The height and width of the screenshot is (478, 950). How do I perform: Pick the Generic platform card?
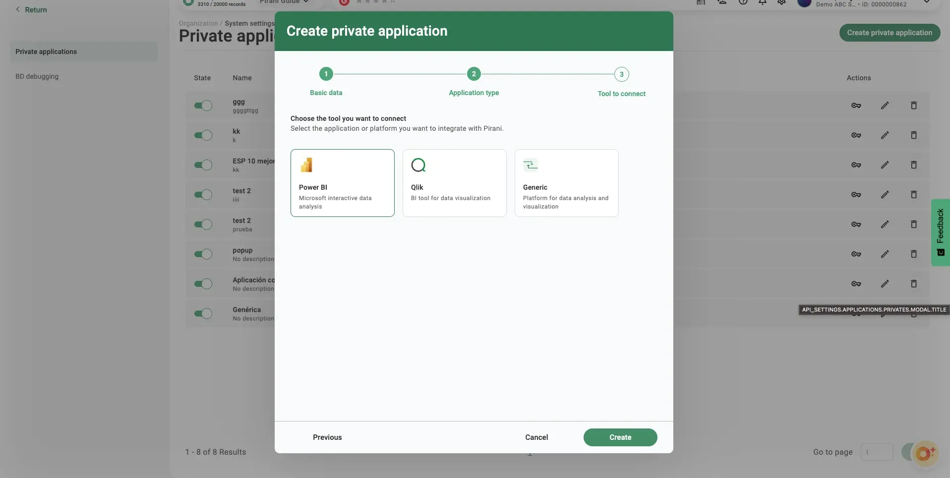[x=566, y=183]
